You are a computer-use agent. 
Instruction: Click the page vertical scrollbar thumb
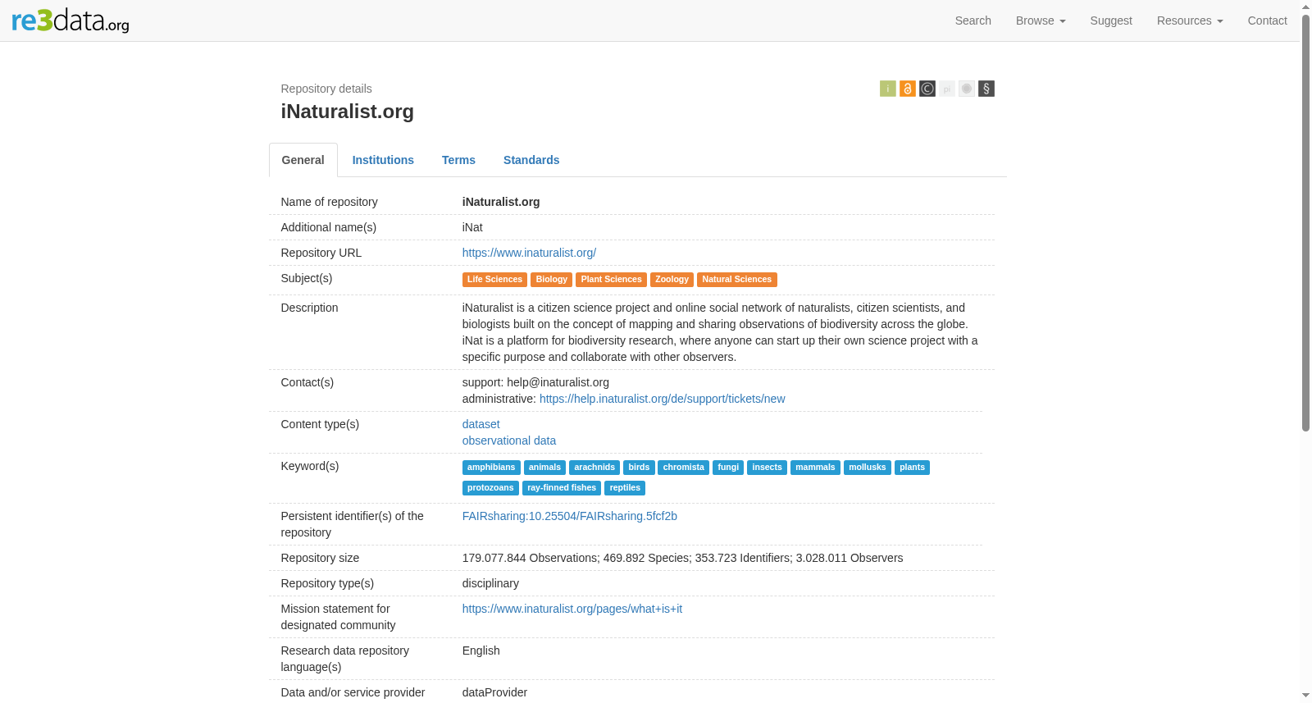tap(1305, 221)
